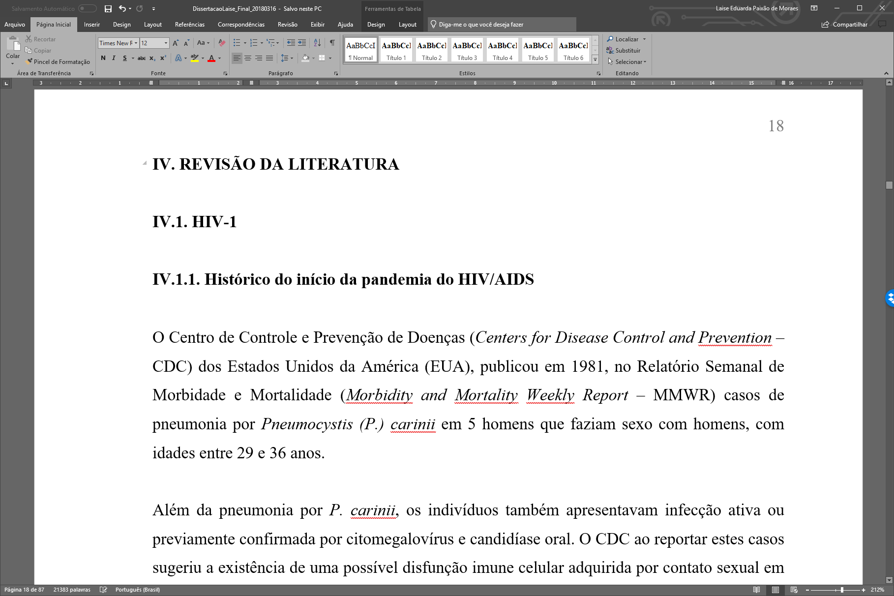Switch to the Exibir tab

click(318, 25)
